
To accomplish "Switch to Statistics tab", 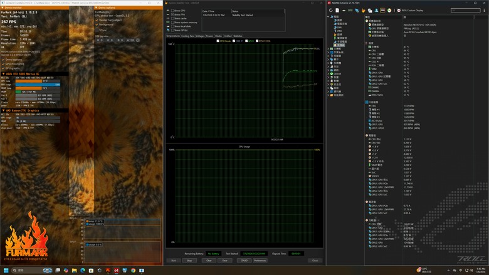I will (x=238, y=36).
